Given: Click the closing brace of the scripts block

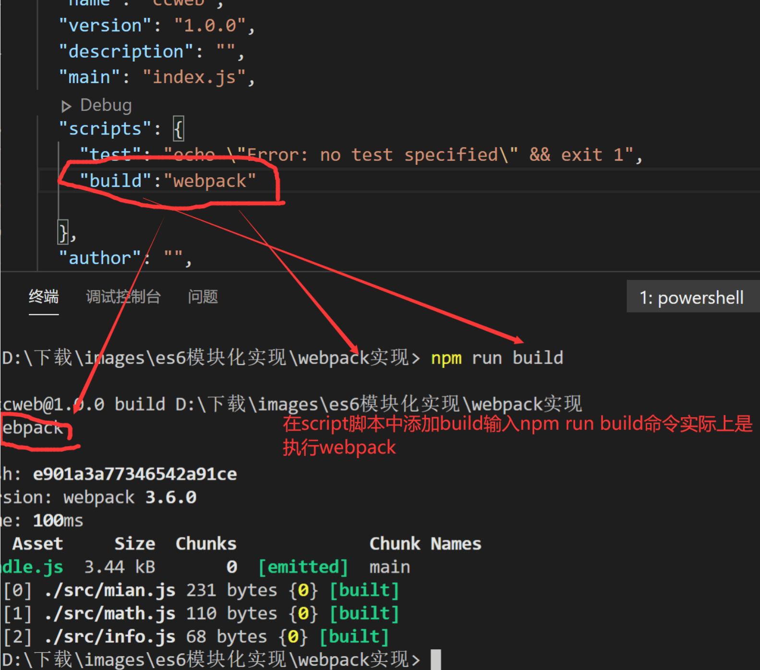Looking at the screenshot, I should pos(63,232).
